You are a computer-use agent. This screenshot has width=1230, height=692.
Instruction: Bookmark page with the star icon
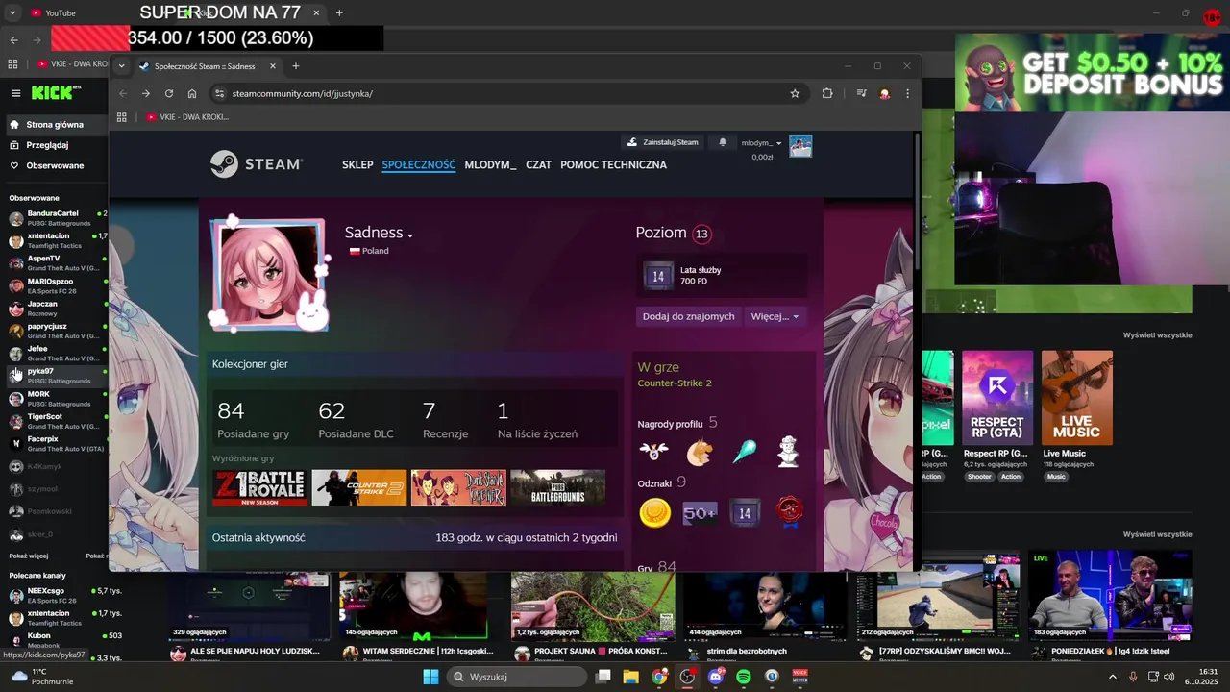795,93
